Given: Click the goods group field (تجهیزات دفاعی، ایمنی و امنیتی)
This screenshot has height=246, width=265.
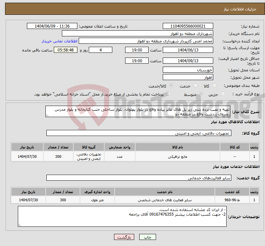Looking at the screenshot, I should pos(138,133).
